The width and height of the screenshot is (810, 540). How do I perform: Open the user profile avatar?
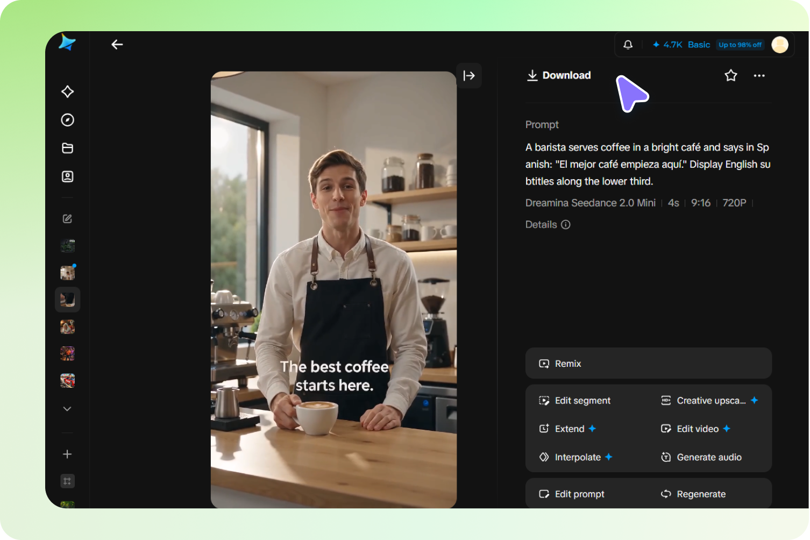780,45
